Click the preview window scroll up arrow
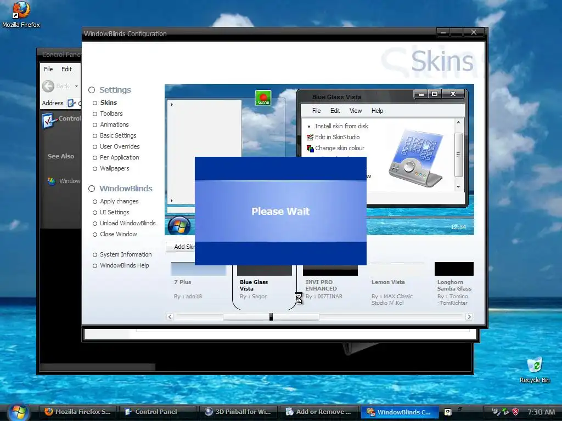 click(458, 122)
